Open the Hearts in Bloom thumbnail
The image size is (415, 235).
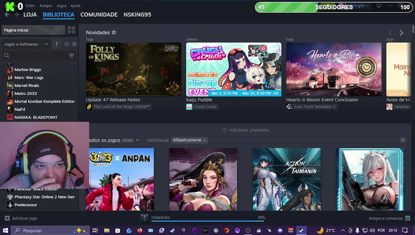(x=334, y=69)
